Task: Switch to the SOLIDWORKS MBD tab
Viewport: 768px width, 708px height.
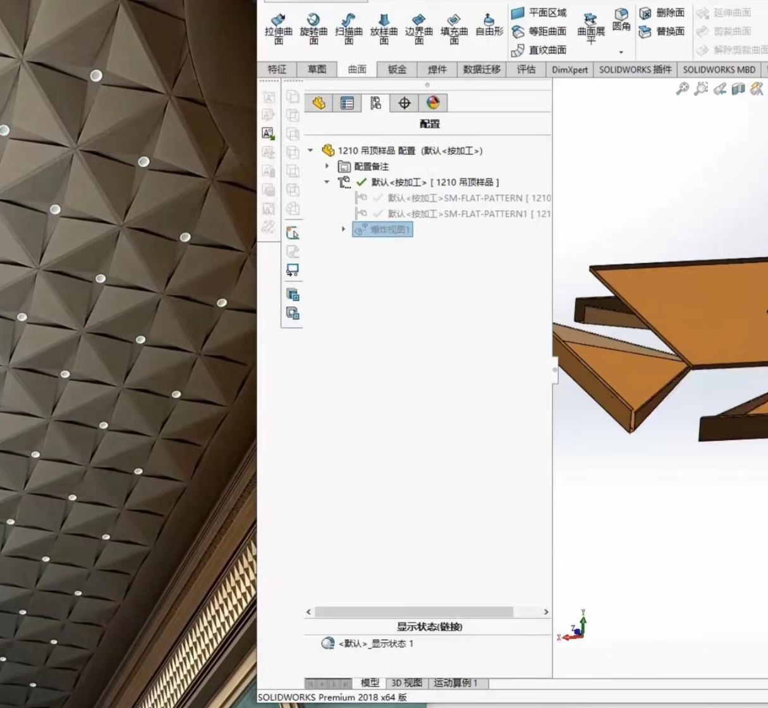Action: 719,70
